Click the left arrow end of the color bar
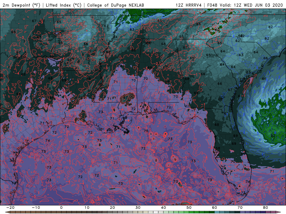This screenshot has width=286, height=214. click(7, 212)
